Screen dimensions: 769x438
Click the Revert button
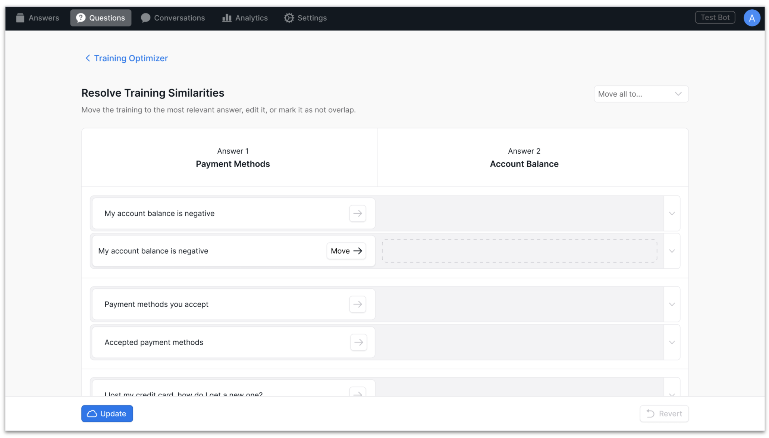(x=664, y=414)
